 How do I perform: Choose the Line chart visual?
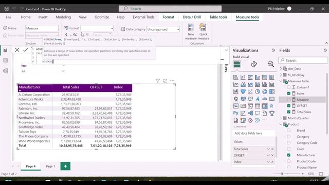point(235,84)
